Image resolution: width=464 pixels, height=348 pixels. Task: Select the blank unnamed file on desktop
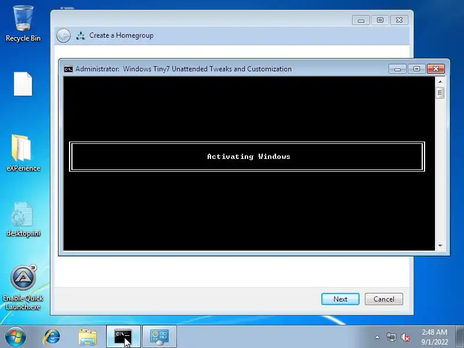[x=23, y=84]
